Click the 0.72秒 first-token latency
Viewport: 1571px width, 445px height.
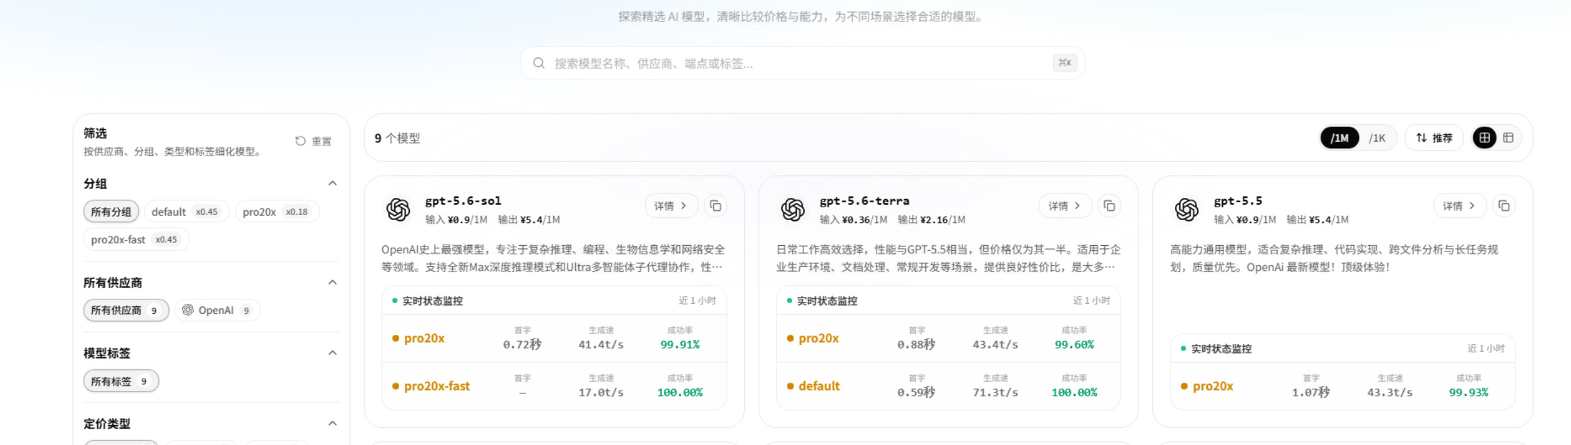pos(522,345)
